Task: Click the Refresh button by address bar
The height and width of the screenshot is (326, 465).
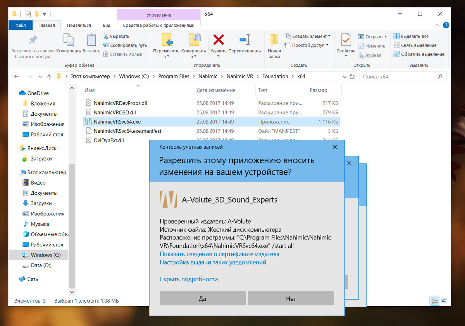Action: click(x=352, y=76)
